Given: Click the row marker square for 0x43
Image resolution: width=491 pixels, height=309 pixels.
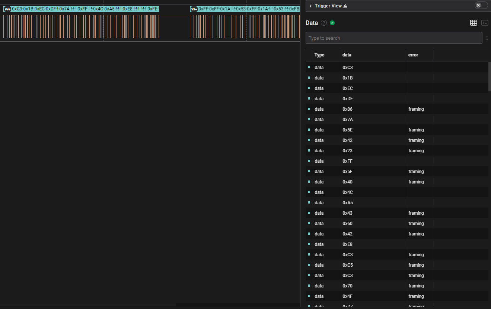Looking at the screenshot, I should coord(309,213).
